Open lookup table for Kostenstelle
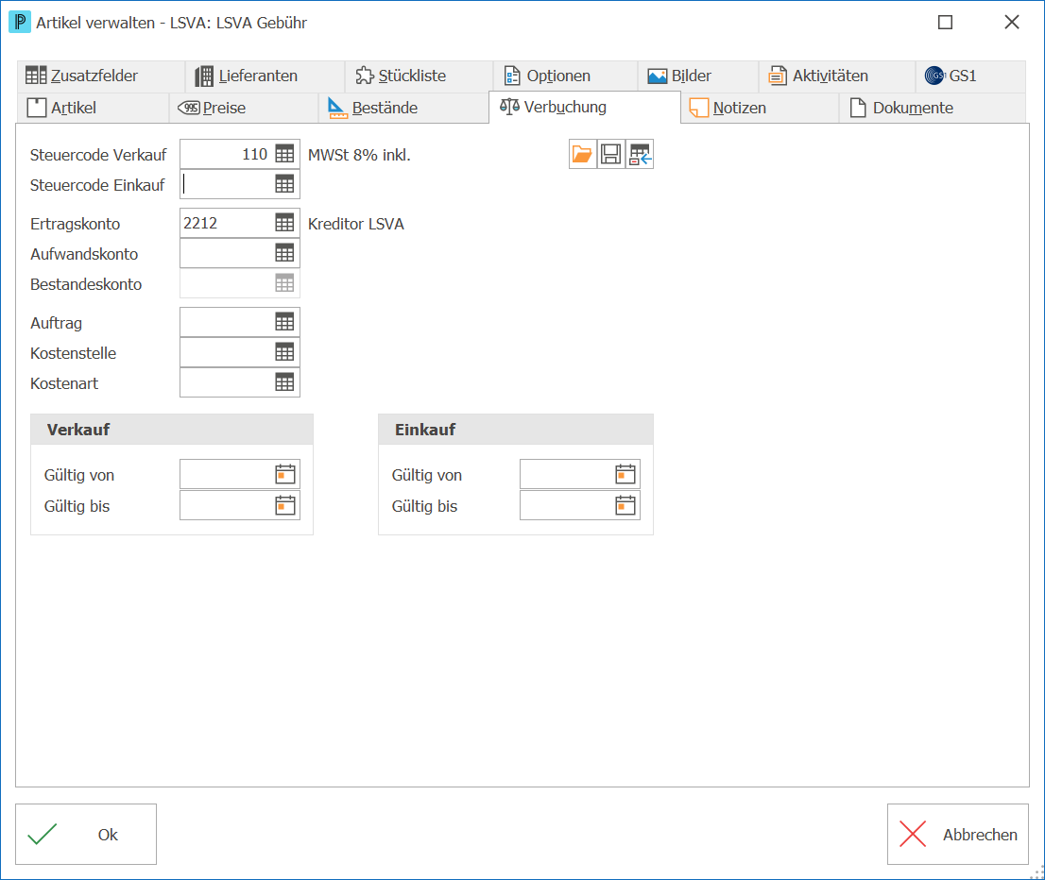1045x880 pixels. point(284,352)
